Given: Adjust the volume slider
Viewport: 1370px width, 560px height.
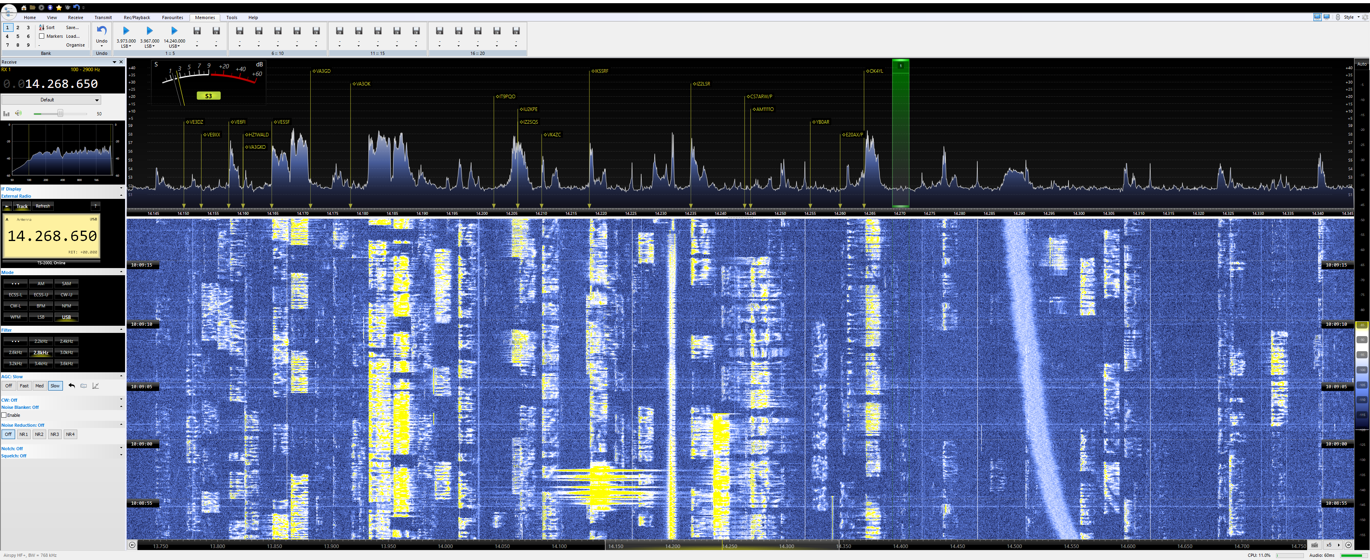Looking at the screenshot, I should [x=60, y=114].
